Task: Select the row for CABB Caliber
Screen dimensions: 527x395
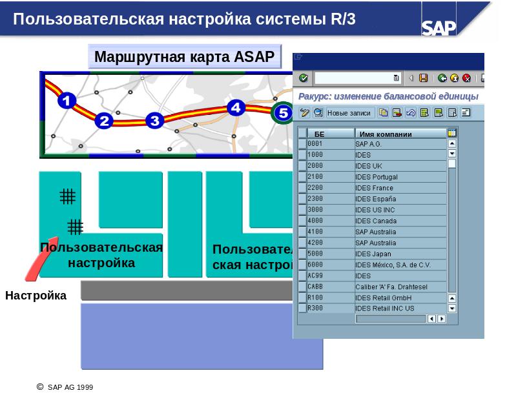Action: point(302,287)
